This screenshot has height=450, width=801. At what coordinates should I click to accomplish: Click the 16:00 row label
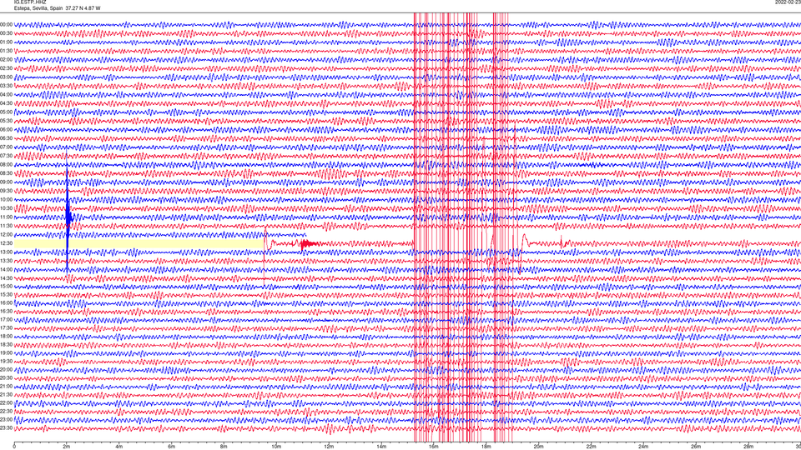tap(6, 303)
